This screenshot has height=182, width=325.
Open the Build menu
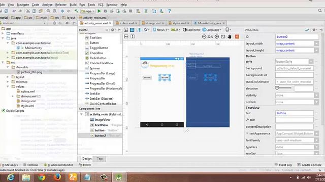(73, 5)
